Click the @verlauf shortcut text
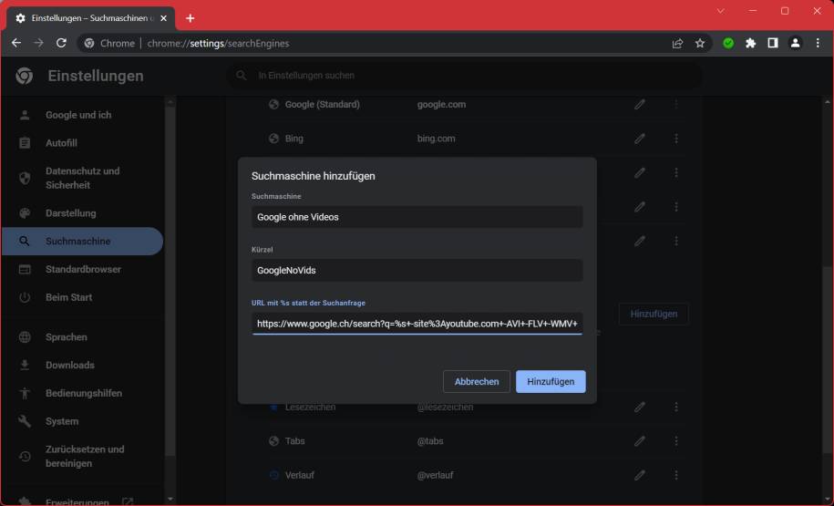This screenshot has height=506, width=834. pos(435,475)
